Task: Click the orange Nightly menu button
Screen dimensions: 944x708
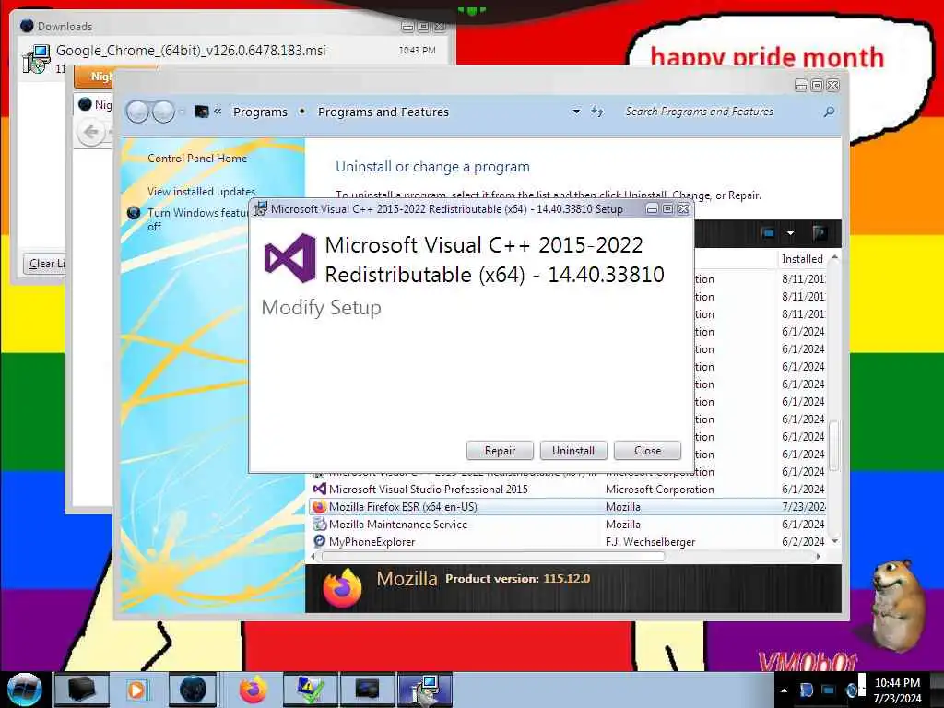Action: [x=94, y=77]
